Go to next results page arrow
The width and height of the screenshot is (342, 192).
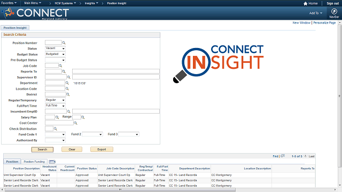[305, 156]
